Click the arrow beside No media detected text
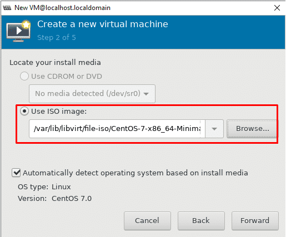This screenshot has width=286, height=237. [x=146, y=94]
